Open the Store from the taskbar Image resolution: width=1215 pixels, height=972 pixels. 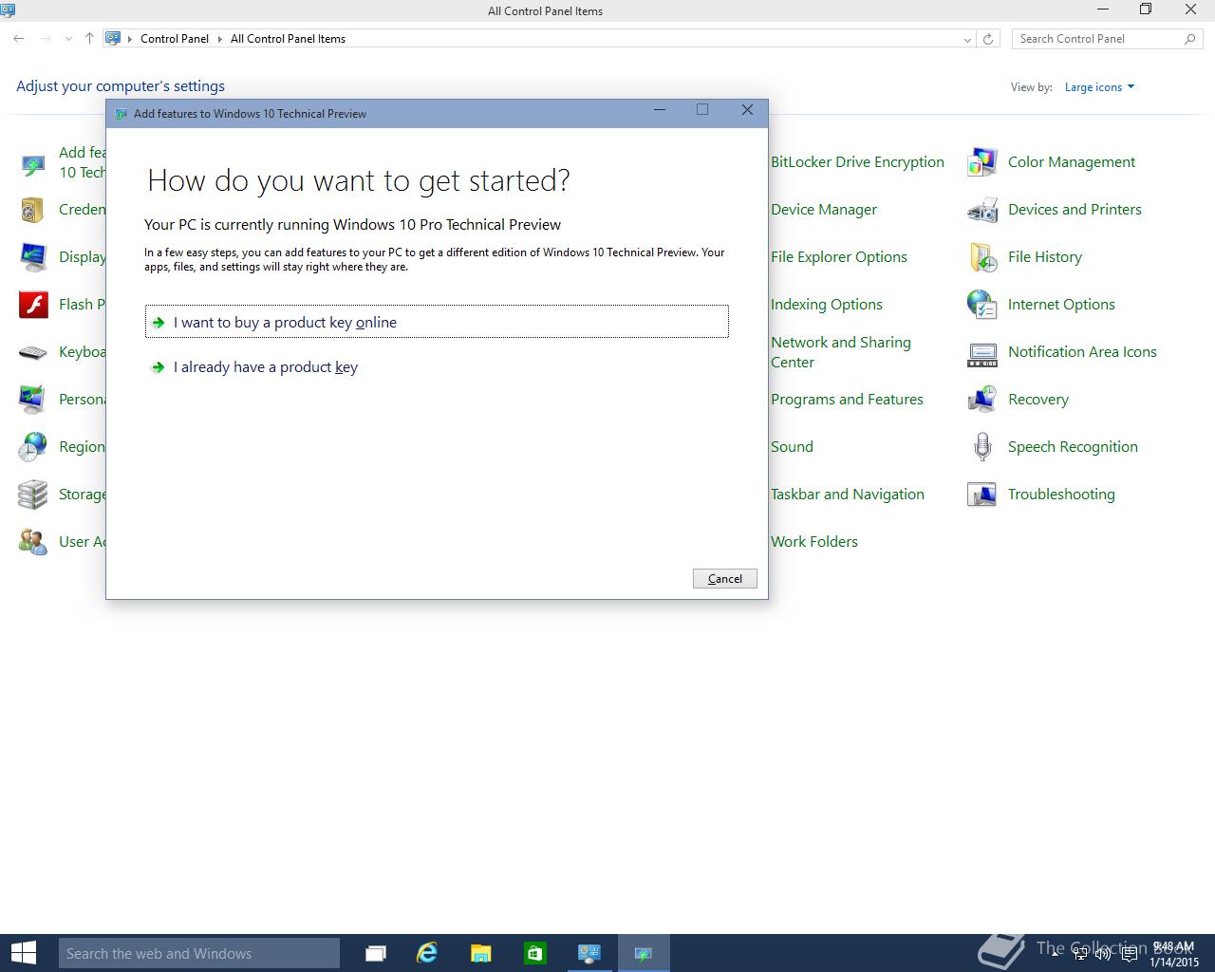535,953
